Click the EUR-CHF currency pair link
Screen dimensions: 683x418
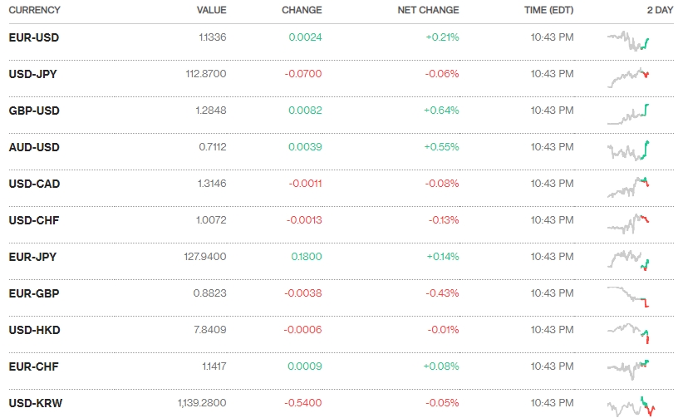[33, 366]
